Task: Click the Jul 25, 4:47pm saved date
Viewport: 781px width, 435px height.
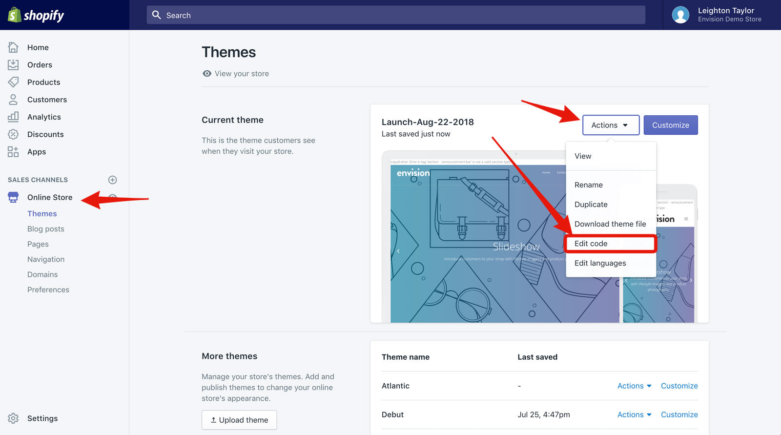Action: (x=544, y=414)
